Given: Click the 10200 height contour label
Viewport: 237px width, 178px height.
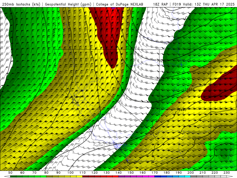Looking at the screenshot, I should 167,43.
